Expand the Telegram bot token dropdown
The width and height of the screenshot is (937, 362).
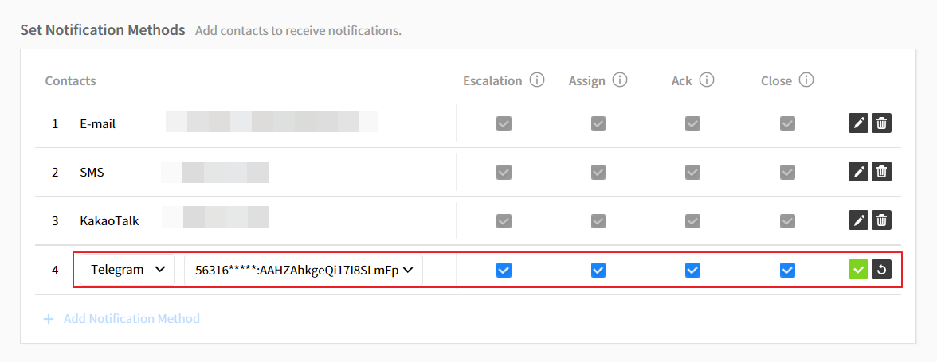(x=304, y=271)
